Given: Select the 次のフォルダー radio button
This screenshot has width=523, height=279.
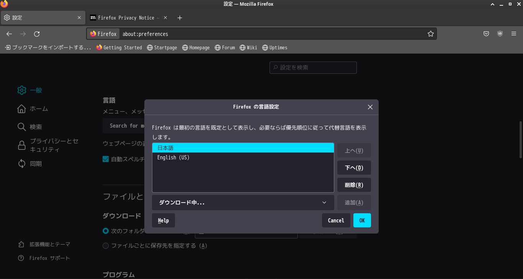Looking at the screenshot, I should pos(106,231).
